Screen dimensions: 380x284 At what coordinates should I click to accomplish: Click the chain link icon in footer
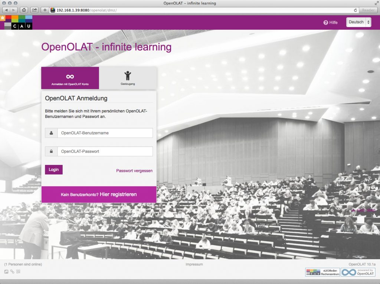12,272
